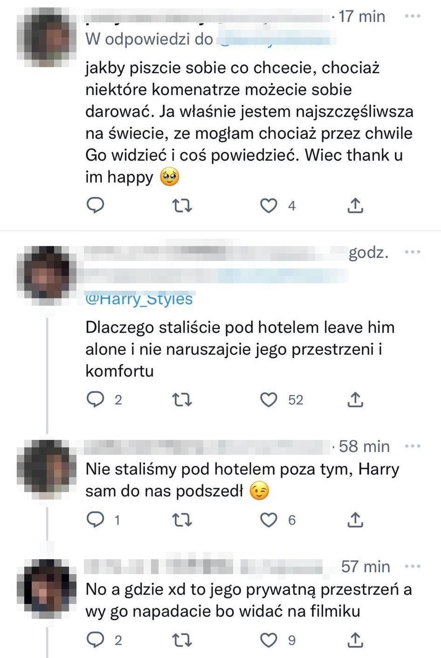View the '58 min' tweet timestamp
This screenshot has width=441, height=658.
point(363,446)
